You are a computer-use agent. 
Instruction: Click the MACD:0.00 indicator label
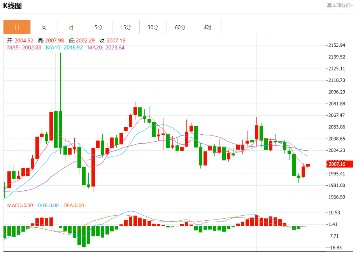[x=20, y=205]
